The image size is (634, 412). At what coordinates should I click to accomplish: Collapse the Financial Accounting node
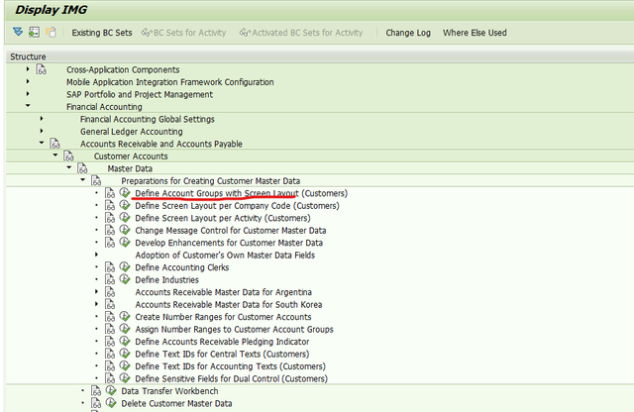point(28,106)
